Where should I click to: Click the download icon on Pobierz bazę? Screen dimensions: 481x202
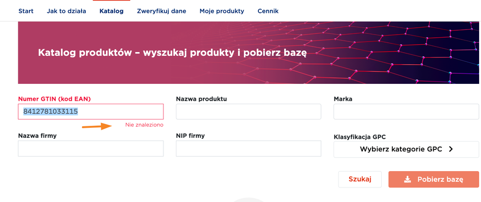(x=407, y=179)
